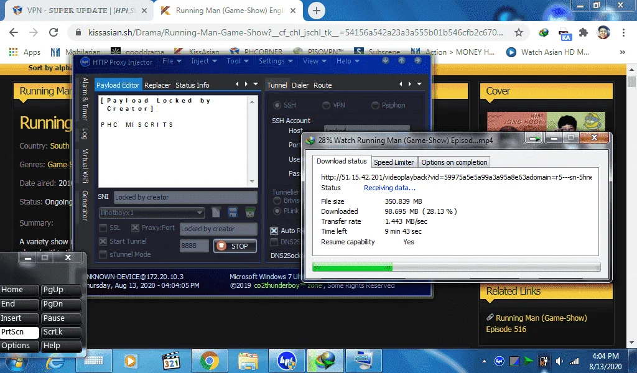The image size is (637, 373).
Task: Open Internet Download Manager taskbar icon
Action: tap(324, 361)
